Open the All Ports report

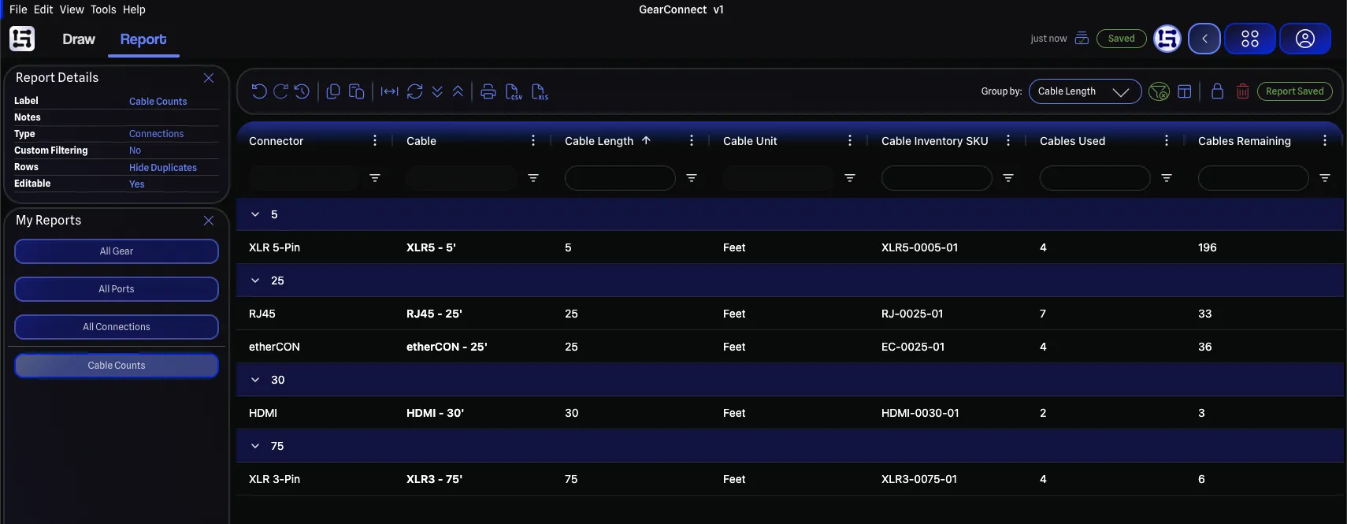click(x=117, y=289)
